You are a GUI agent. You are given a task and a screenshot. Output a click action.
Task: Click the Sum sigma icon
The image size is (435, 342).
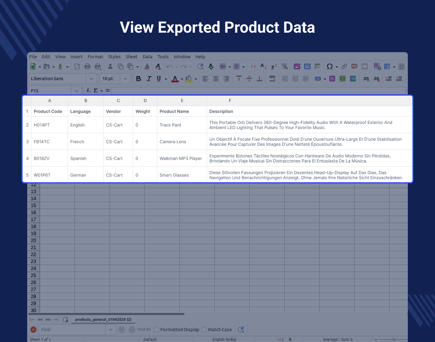(x=96, y=91)
